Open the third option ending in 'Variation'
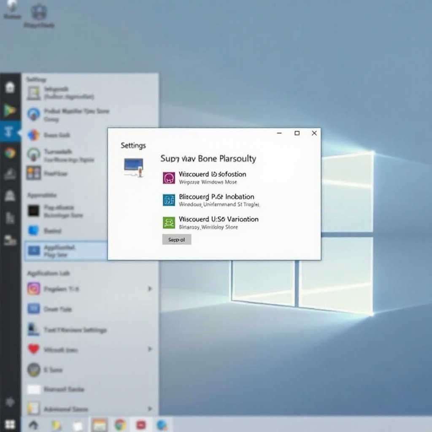This screenshot has width=432, height=432. 219,219
